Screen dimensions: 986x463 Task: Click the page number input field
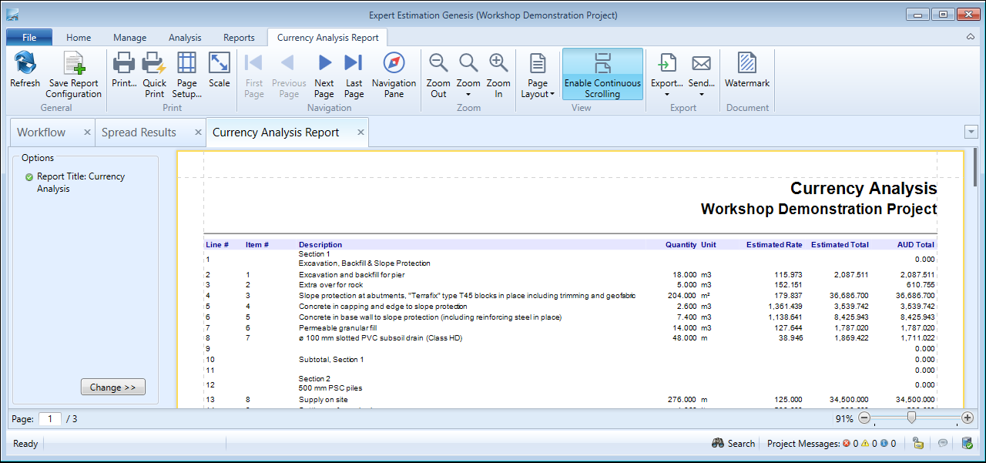tap(50, 419)
